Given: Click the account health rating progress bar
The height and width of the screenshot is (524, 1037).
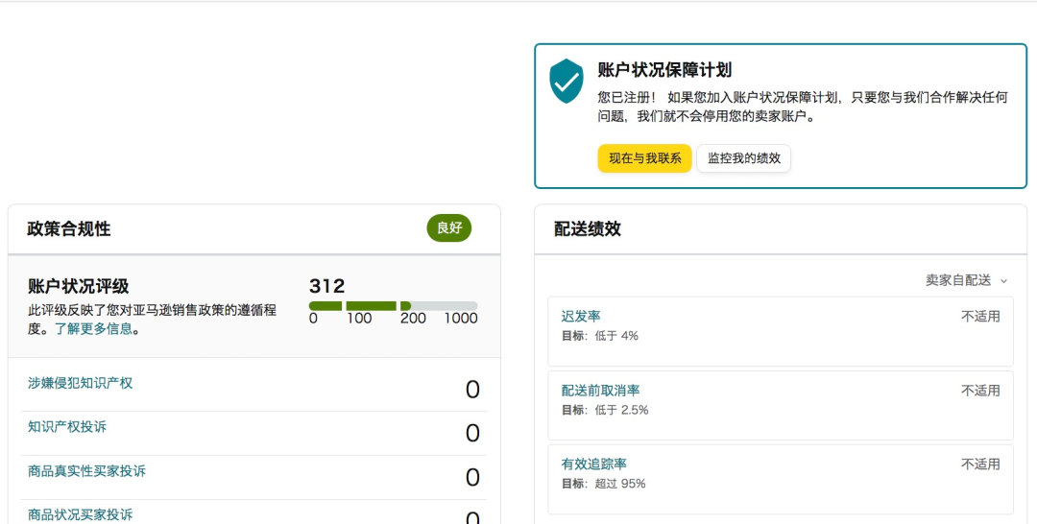Looking at the screenshot, I should coord(393,306).
